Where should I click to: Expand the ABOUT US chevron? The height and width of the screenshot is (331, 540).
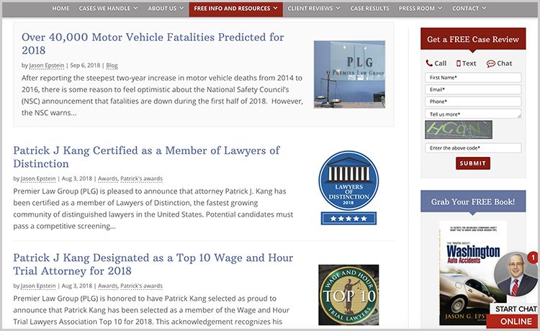[181, 8]
